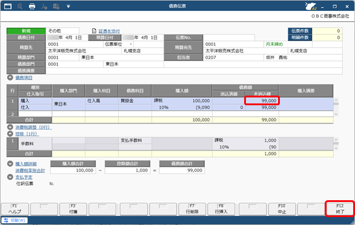Click the 精算部門 code field

point(62,57)
